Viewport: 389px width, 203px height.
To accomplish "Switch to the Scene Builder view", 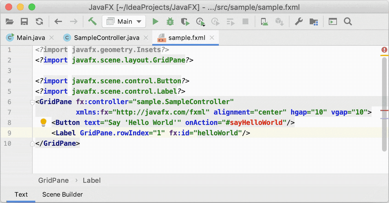I will [x=63, y=194].
